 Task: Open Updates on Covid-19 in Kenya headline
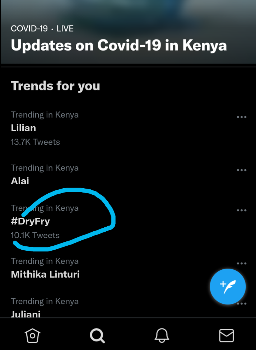point(119,46)
